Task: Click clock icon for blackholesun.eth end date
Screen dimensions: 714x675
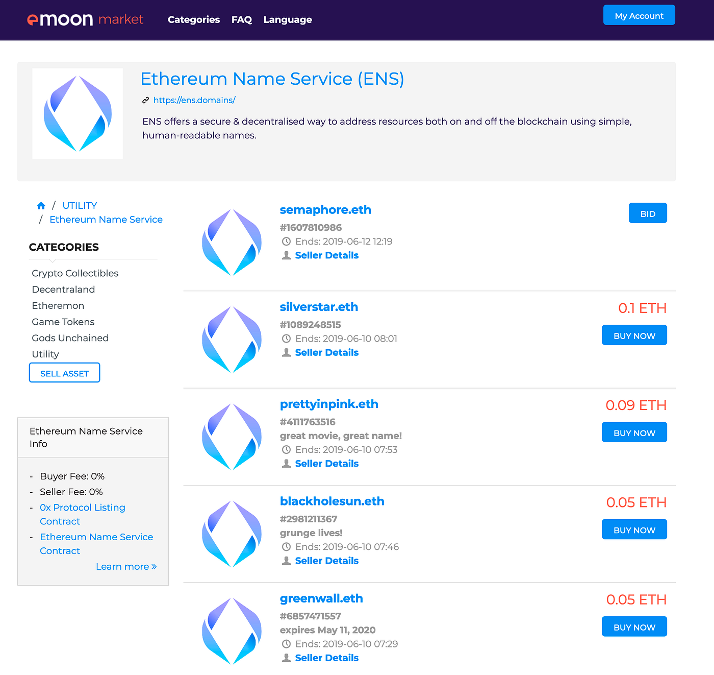Action: [x=287, y=547]
